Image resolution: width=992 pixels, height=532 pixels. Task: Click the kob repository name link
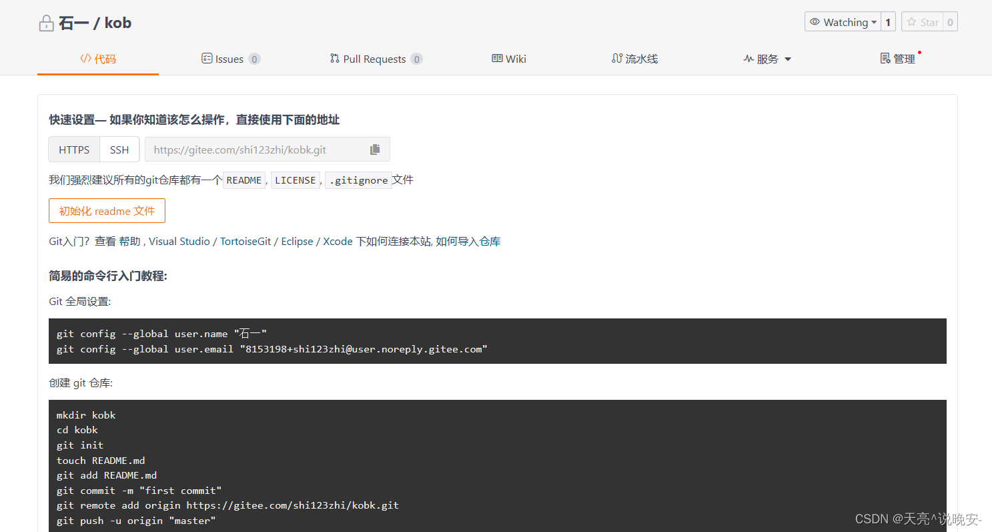point(118,23)
